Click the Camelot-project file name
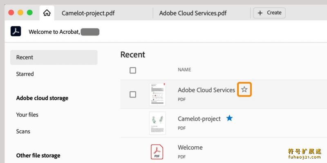 point(199,119)
